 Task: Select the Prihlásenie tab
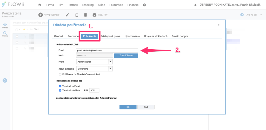click(x=90, y=36)
